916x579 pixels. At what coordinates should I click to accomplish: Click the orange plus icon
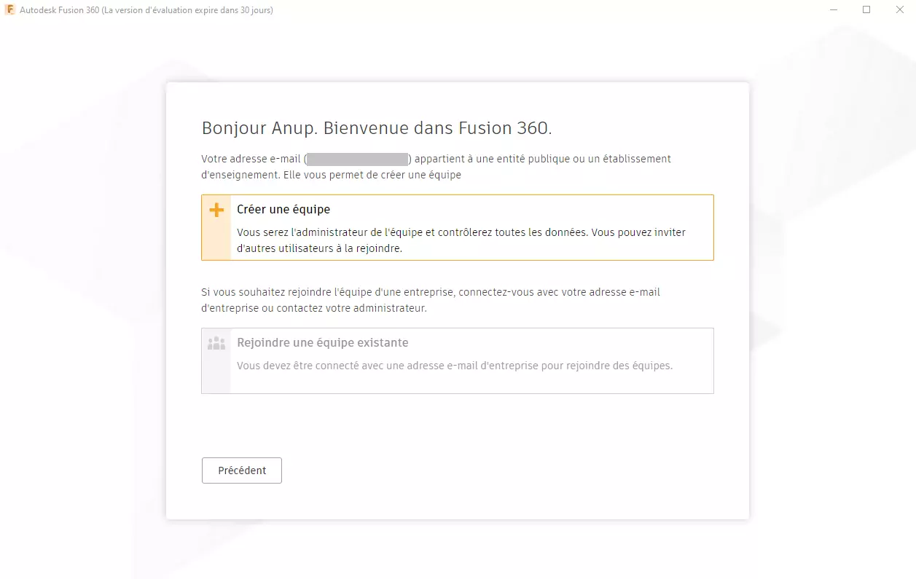[x=216, y=210]
